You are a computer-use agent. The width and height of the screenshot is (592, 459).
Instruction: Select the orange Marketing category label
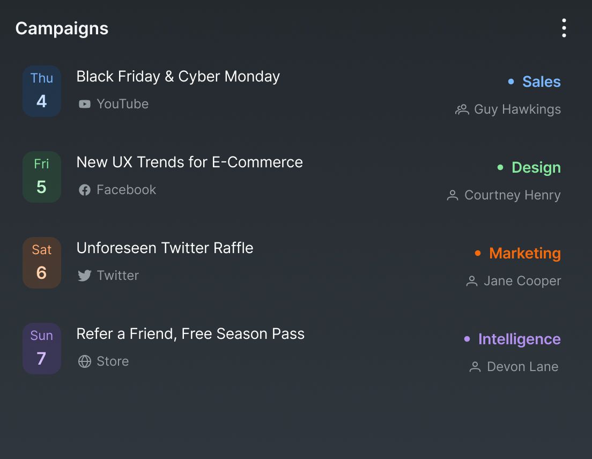tap(524, 253)
